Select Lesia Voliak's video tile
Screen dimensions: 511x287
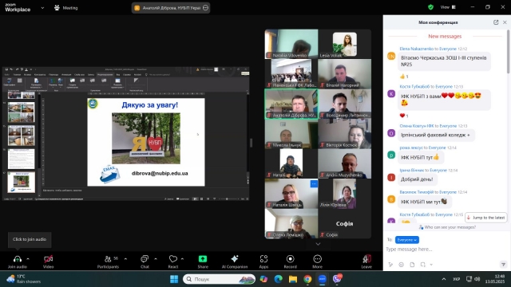click(344, 44)
